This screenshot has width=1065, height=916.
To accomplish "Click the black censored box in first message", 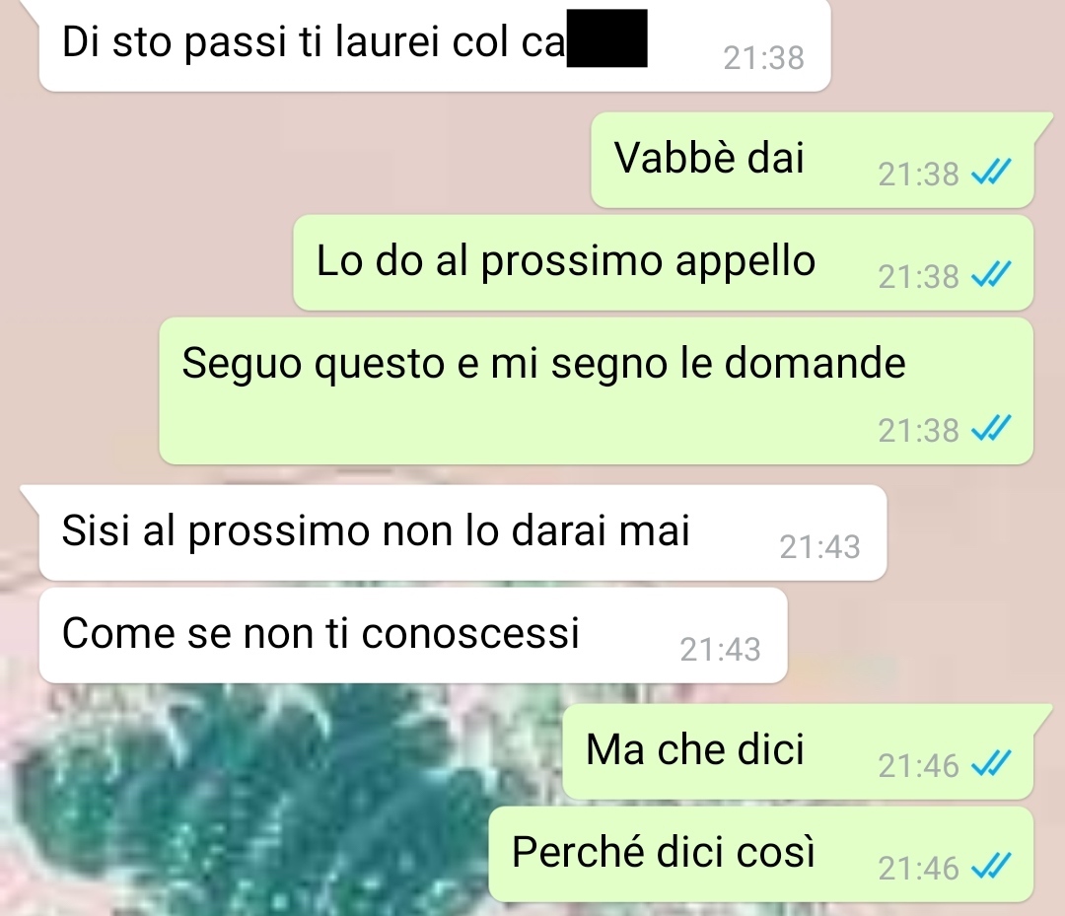I will tap(606, 38).
